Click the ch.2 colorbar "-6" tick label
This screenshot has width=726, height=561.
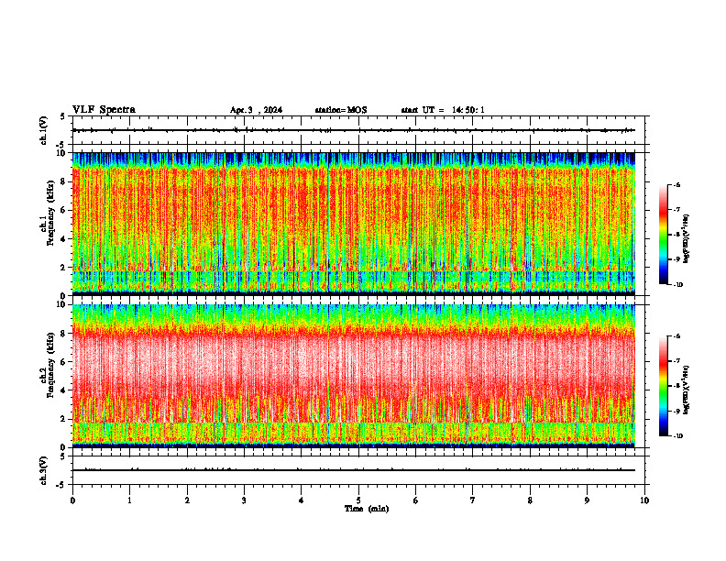point(676,336)
